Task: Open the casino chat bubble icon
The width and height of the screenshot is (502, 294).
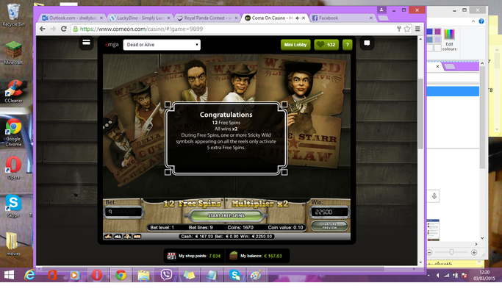Action: coord(367,43)
